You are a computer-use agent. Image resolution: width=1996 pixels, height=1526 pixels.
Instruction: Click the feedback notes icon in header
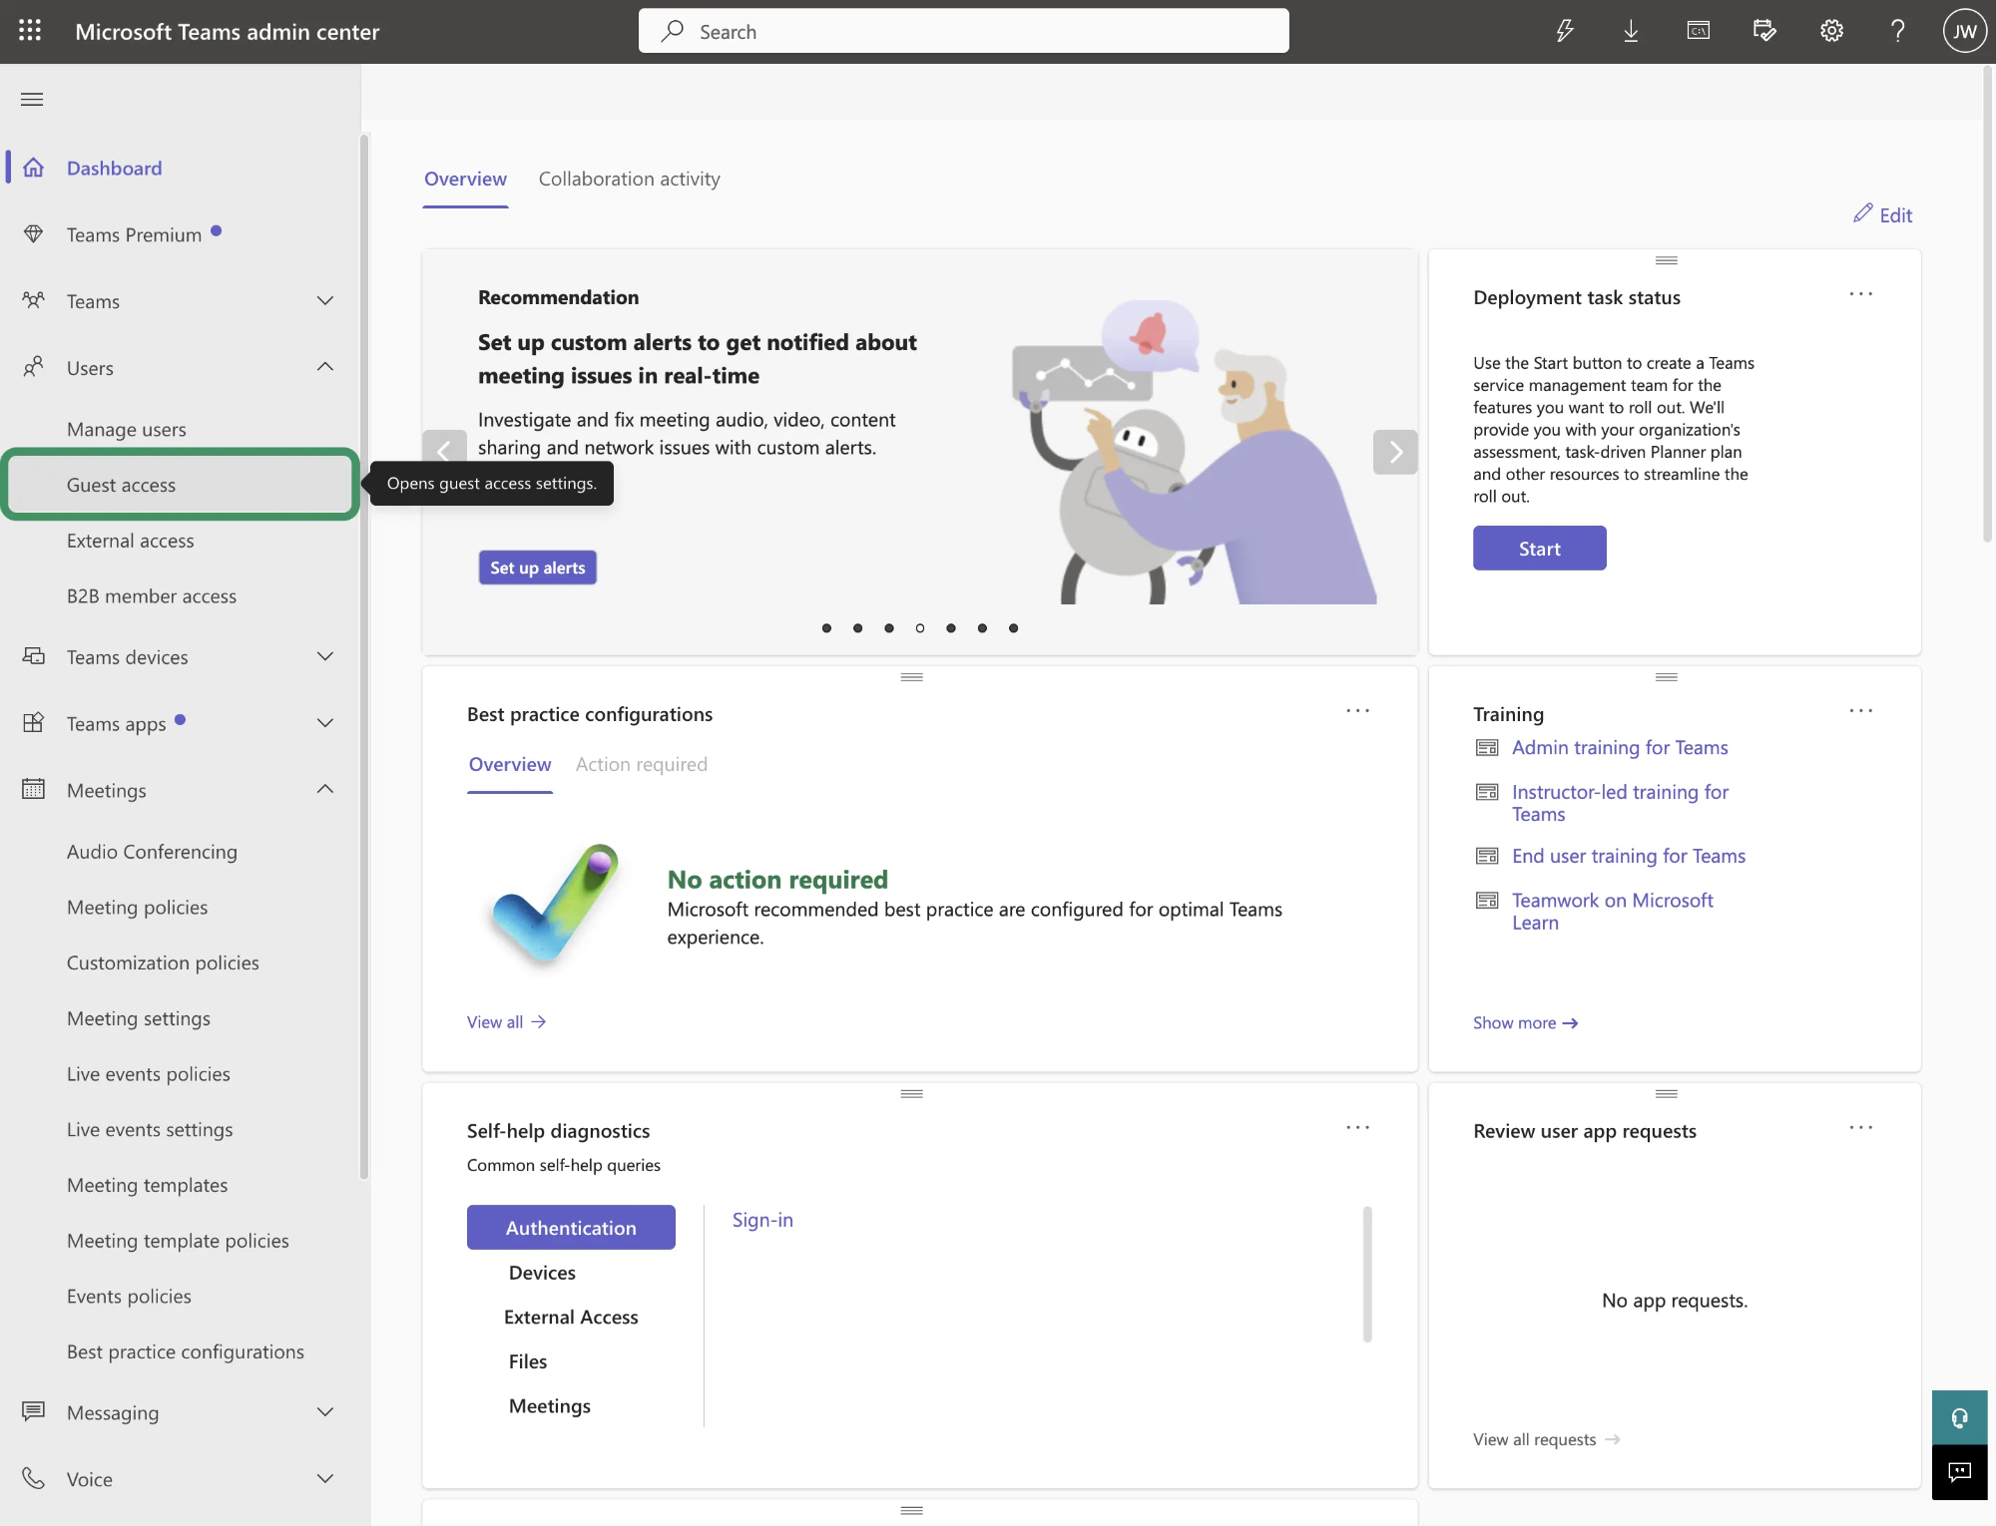(x=1764, y=31)
